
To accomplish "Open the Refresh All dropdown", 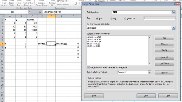I will point(53,3).
